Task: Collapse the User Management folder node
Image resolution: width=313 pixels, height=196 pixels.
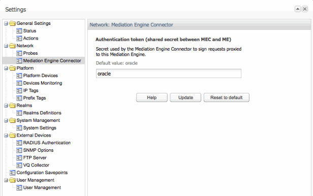Action: [6, 180]
